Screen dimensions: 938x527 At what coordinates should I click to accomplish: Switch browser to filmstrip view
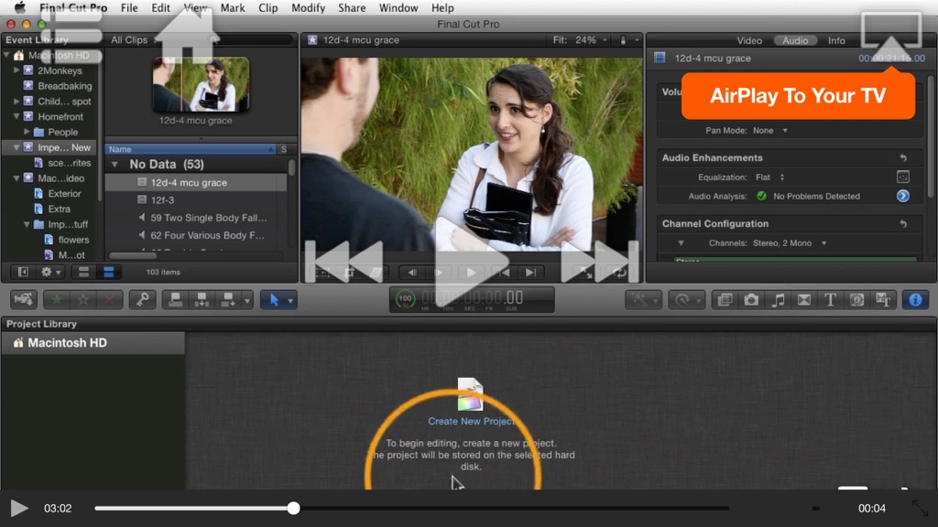coord(83,272)
